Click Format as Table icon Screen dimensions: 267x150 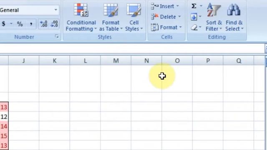coord(111,10)
